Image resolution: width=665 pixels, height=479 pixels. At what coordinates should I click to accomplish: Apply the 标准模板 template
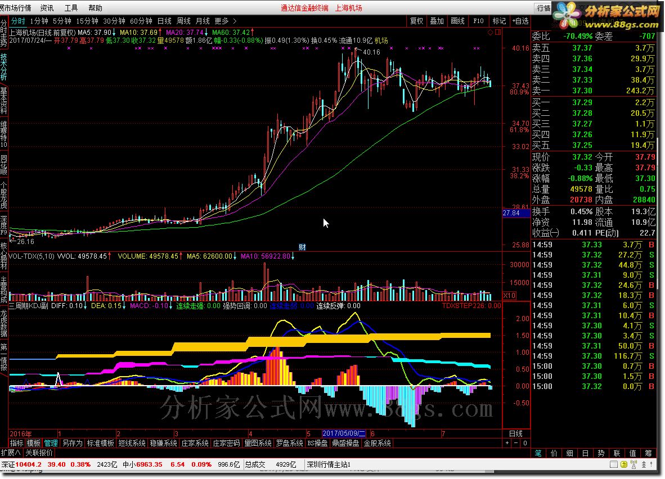[x=101, y=443]
